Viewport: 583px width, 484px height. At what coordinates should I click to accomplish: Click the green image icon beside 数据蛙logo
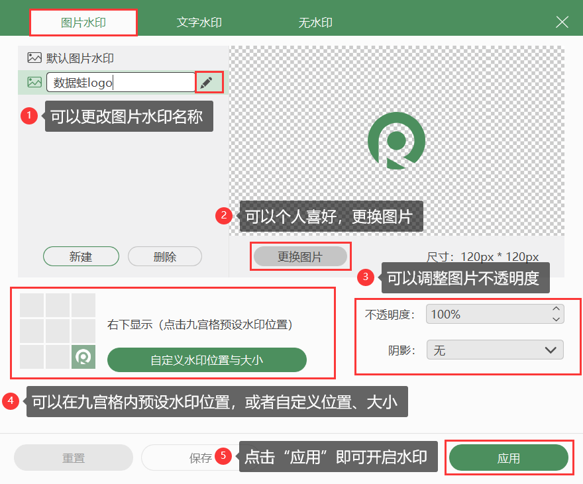(x=34, y=82)
